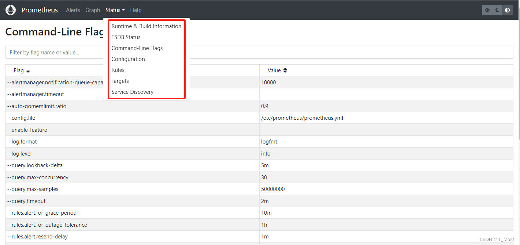Click the value 50000000
The image size is (520, 245).
[273, 189]
